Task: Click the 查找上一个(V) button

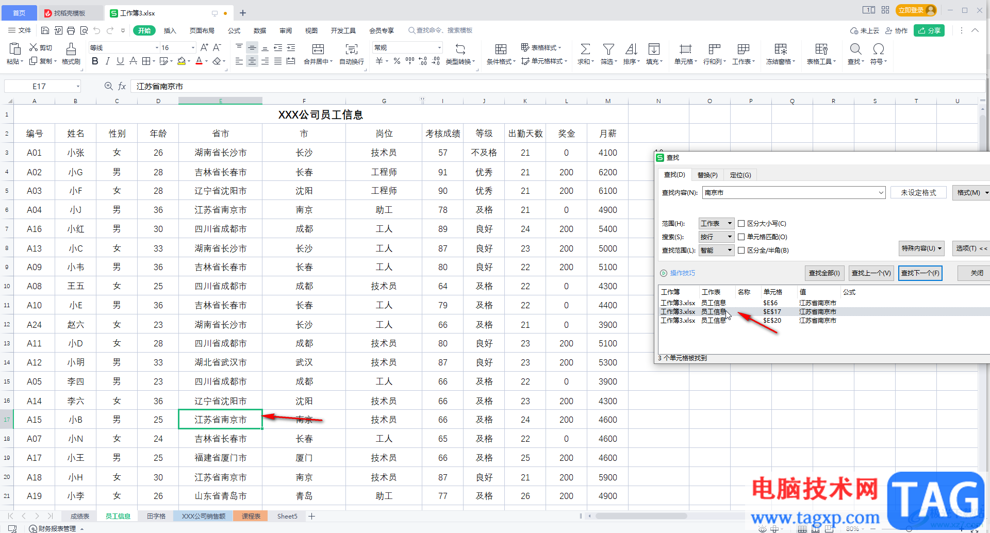Action: 871,273
